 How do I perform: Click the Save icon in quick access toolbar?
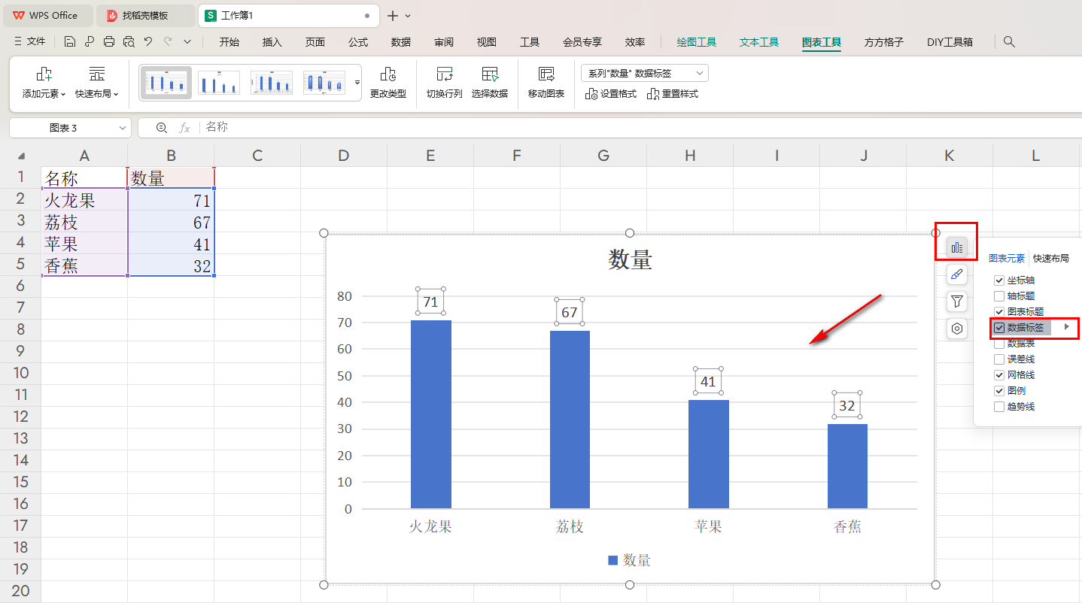point(70,42)
